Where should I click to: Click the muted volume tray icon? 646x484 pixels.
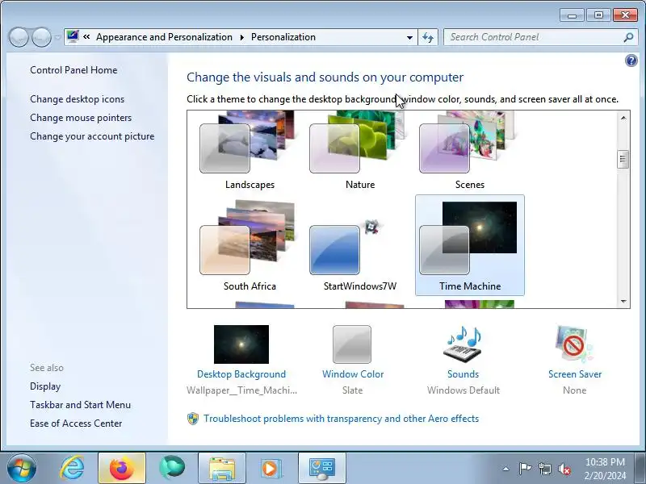pos(564,469)
